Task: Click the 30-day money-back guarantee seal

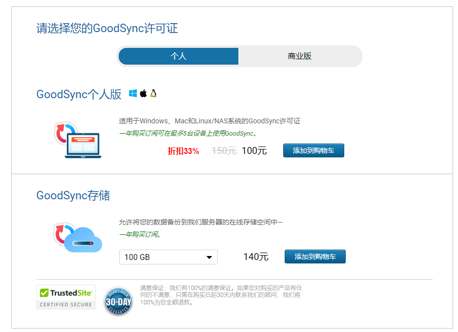Action: 118,301
